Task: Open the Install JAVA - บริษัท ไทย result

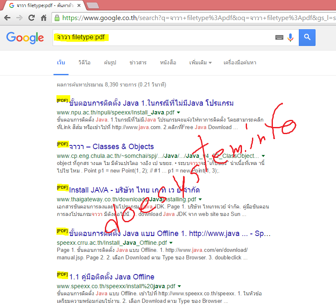Action: pos(134,190)
